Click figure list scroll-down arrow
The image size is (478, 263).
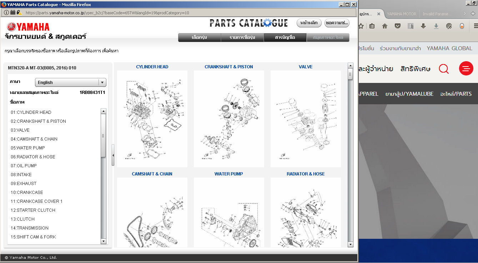pyautogui.click(x=104, y=241)
